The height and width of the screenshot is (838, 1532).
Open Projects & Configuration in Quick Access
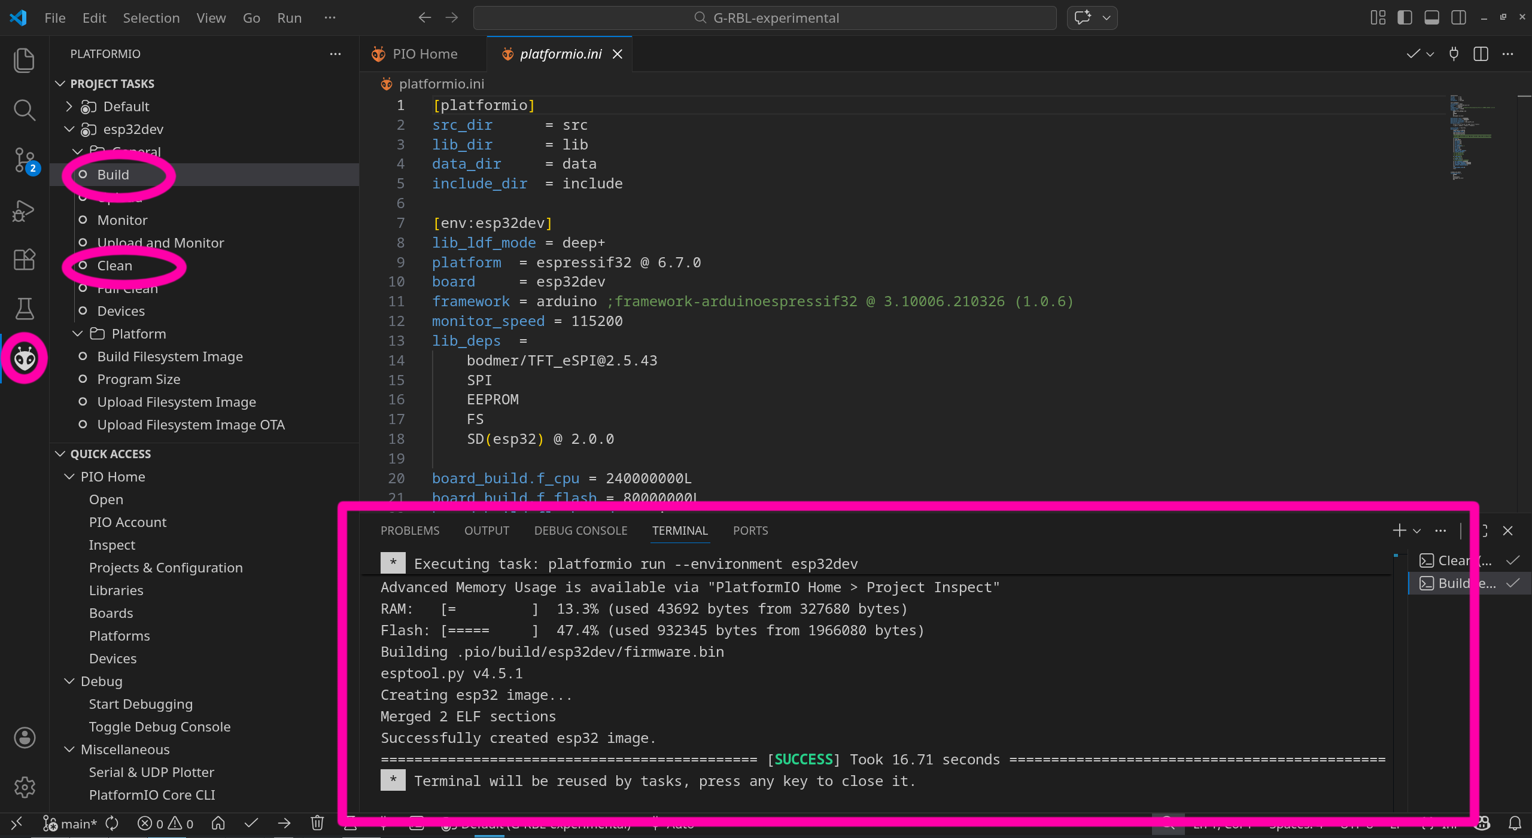tap(166, 568)
